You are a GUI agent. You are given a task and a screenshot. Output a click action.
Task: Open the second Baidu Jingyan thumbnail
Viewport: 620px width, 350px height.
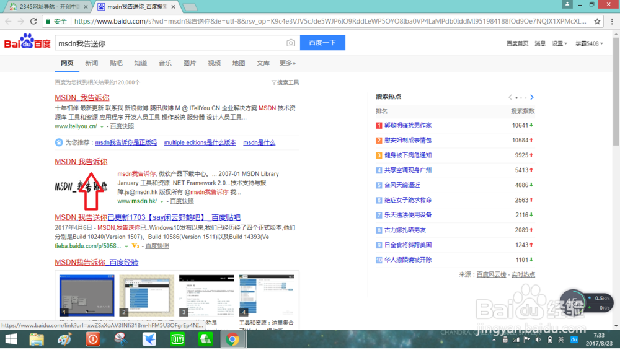point(147,295)
